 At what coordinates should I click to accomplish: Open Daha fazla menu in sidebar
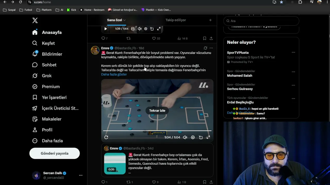click(47, 141)
